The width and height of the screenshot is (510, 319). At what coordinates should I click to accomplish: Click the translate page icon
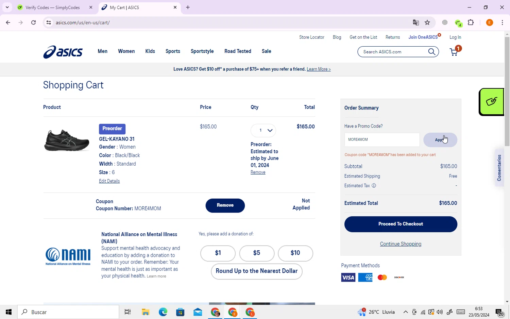click(416, 22)
